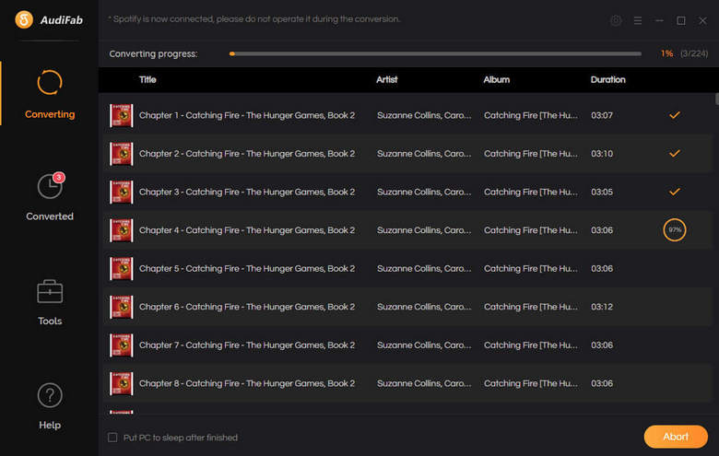This screenshot has width=719, height=456.
Task: Select Chapter 1 - Catching Fire title
Action: (x=247, y=115)
